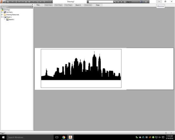
Task: Click the taskbar clock
Action: (169, 137)
